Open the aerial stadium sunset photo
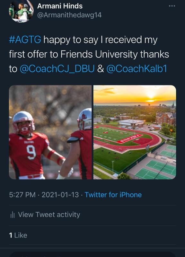The width and height of the screenshot is (185, 257). 135,132
